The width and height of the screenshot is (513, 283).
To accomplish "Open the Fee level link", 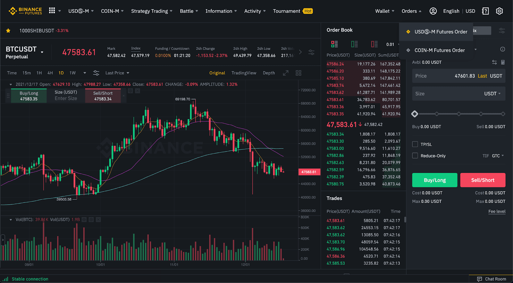I will point(497,211).
